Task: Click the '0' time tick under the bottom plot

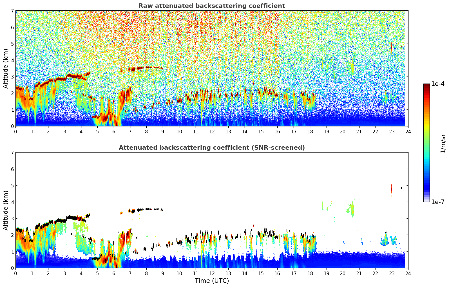Action: coord(15,273)
